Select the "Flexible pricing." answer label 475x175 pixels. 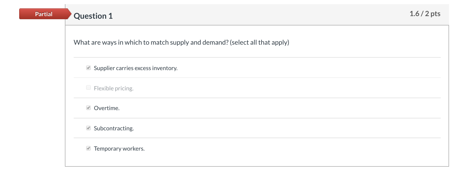click(114, 88)
